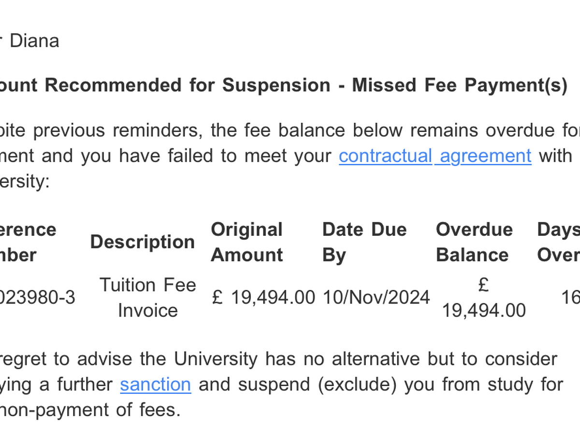
Task: Click the partially visible Days Overdue header
Action: pos(559,242)
